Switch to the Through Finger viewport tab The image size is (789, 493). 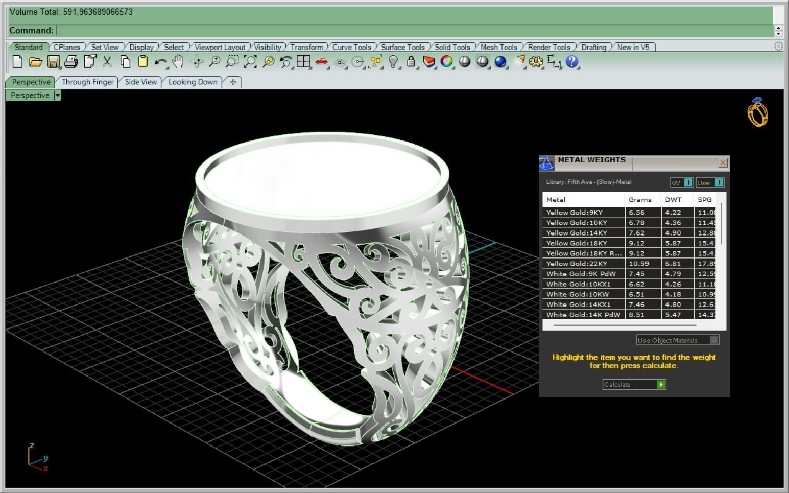click(x=87, y=82)
